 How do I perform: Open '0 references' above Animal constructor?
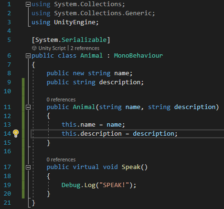pos(61,100)
